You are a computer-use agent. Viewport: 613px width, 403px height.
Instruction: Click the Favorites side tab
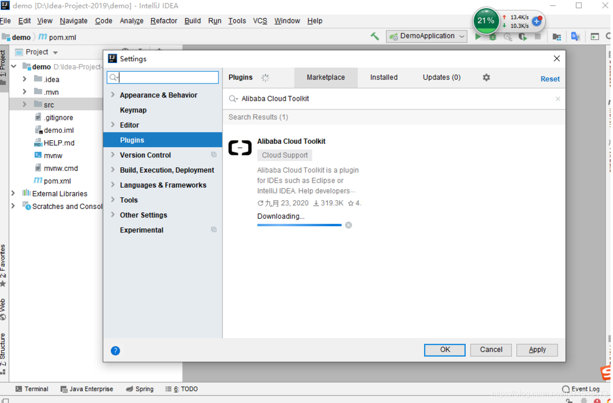tap(3, 266)
